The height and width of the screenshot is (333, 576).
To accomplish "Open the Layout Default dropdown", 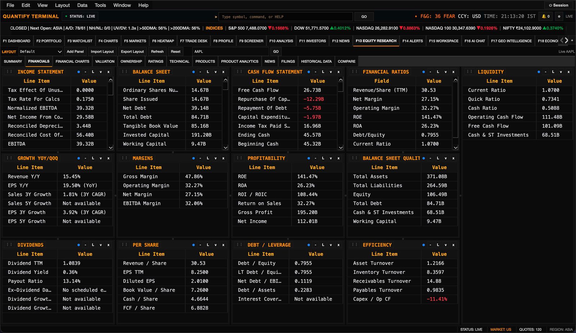I will point(40,52).
